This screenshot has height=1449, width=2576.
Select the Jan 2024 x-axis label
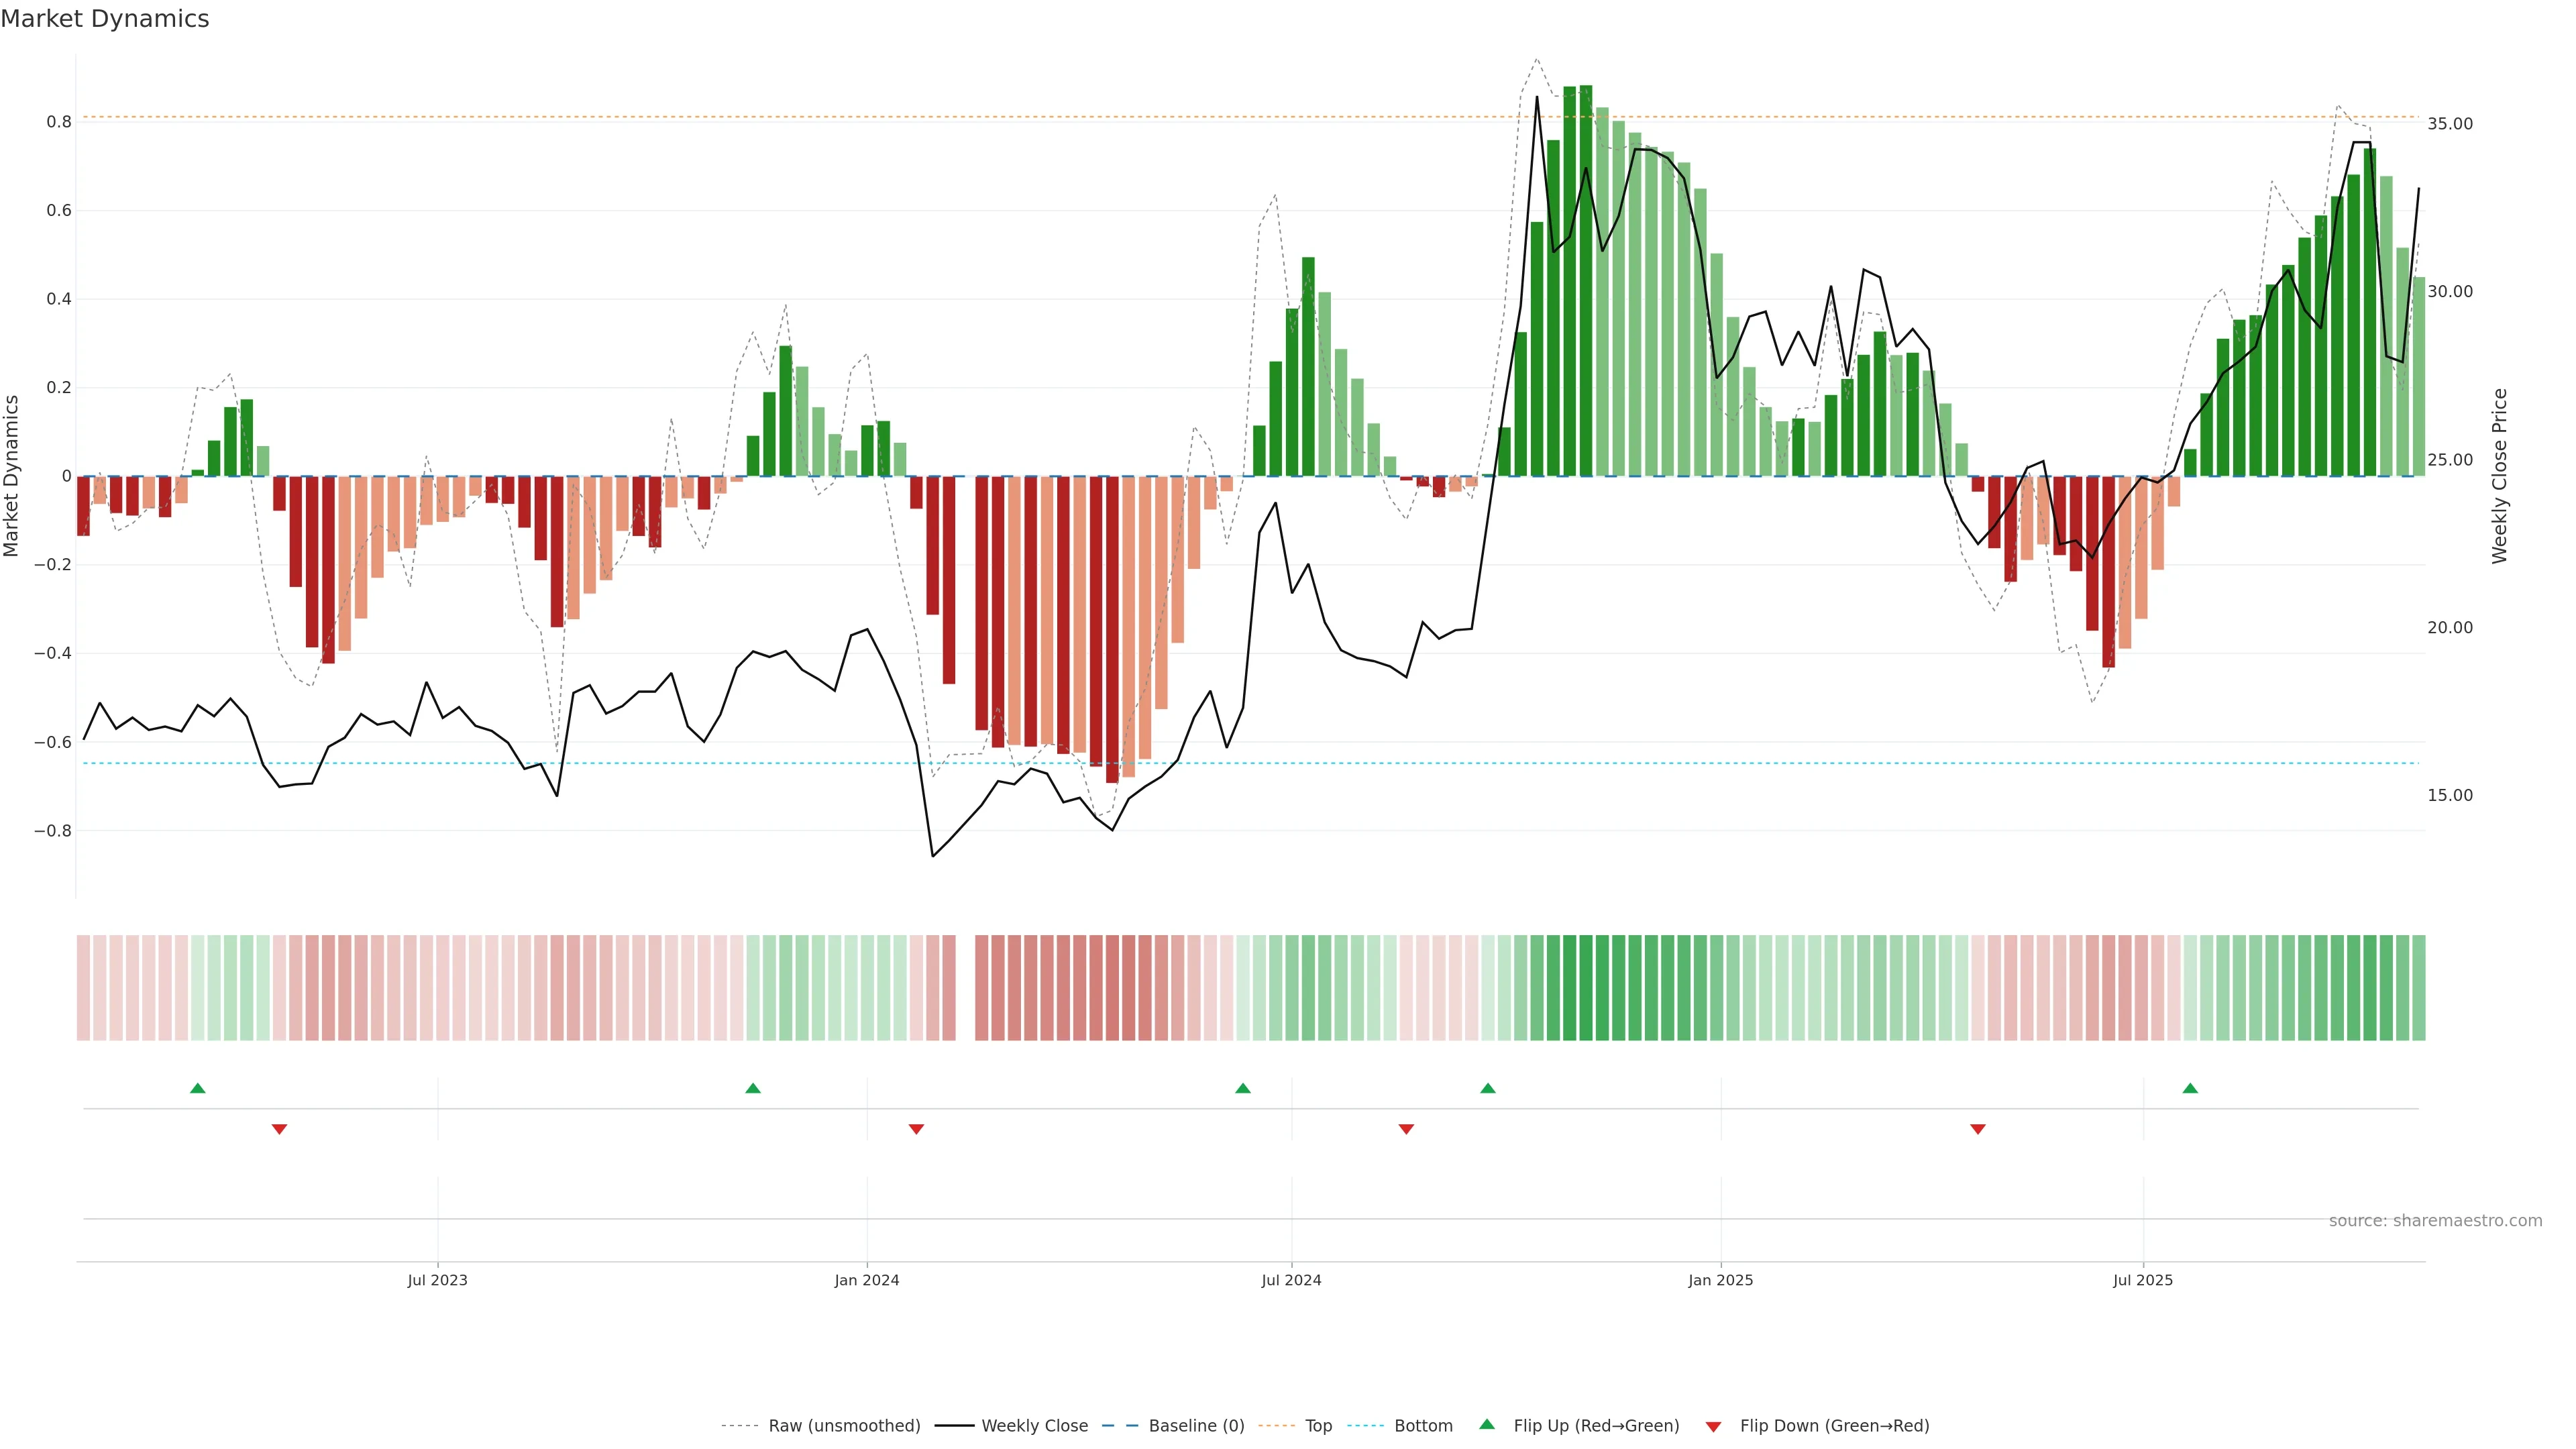point(866,1280)
